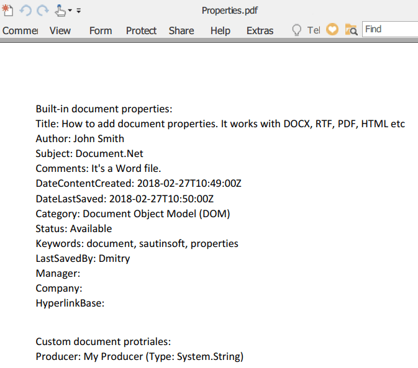Click the Undo arrow icon

25,11
